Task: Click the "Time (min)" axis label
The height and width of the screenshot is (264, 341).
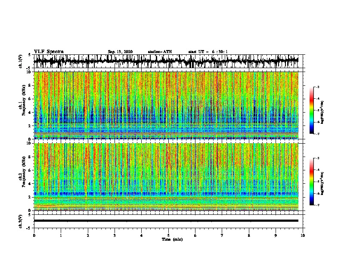Action: point(172,239)
